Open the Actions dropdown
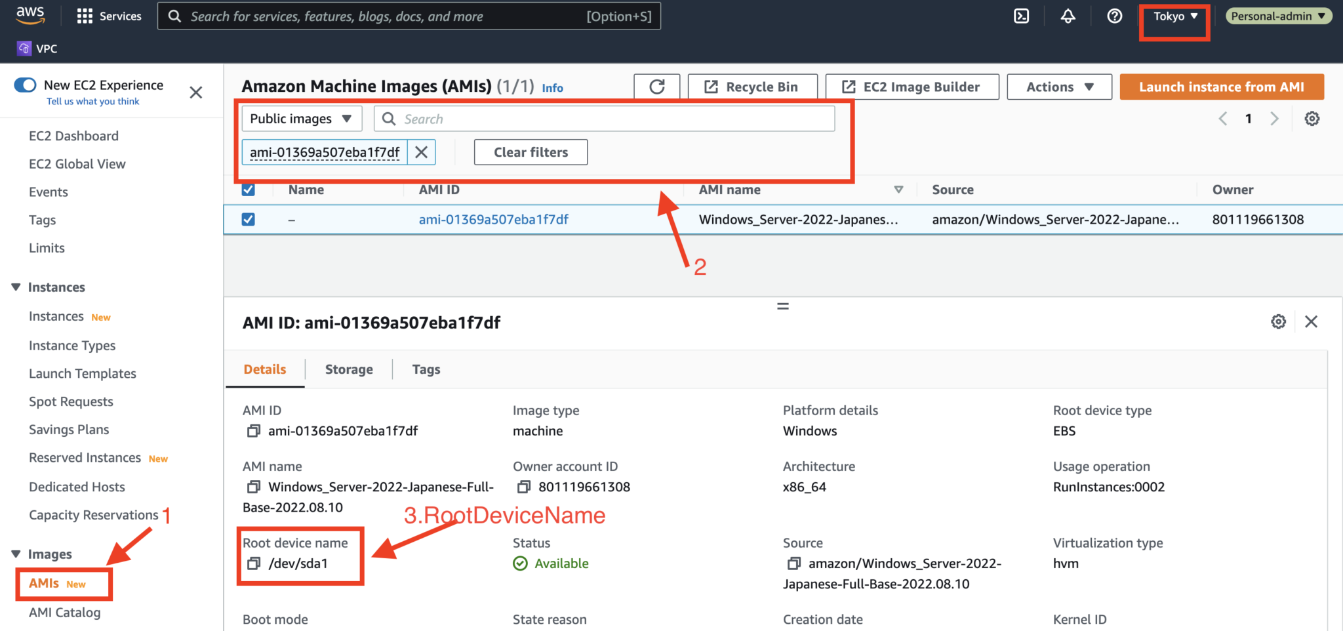Screen dimensions: 1343x631 coord(1058,86)
